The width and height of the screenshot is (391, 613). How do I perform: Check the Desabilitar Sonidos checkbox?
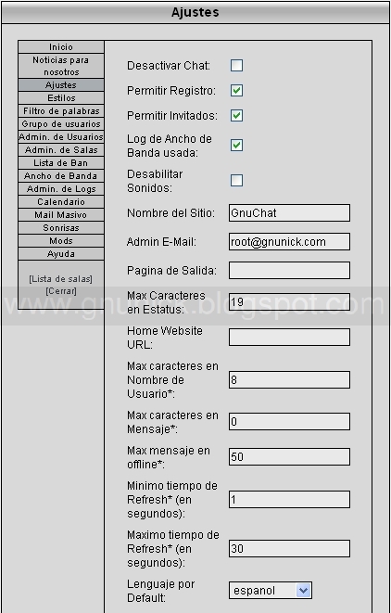coord(236,181)
